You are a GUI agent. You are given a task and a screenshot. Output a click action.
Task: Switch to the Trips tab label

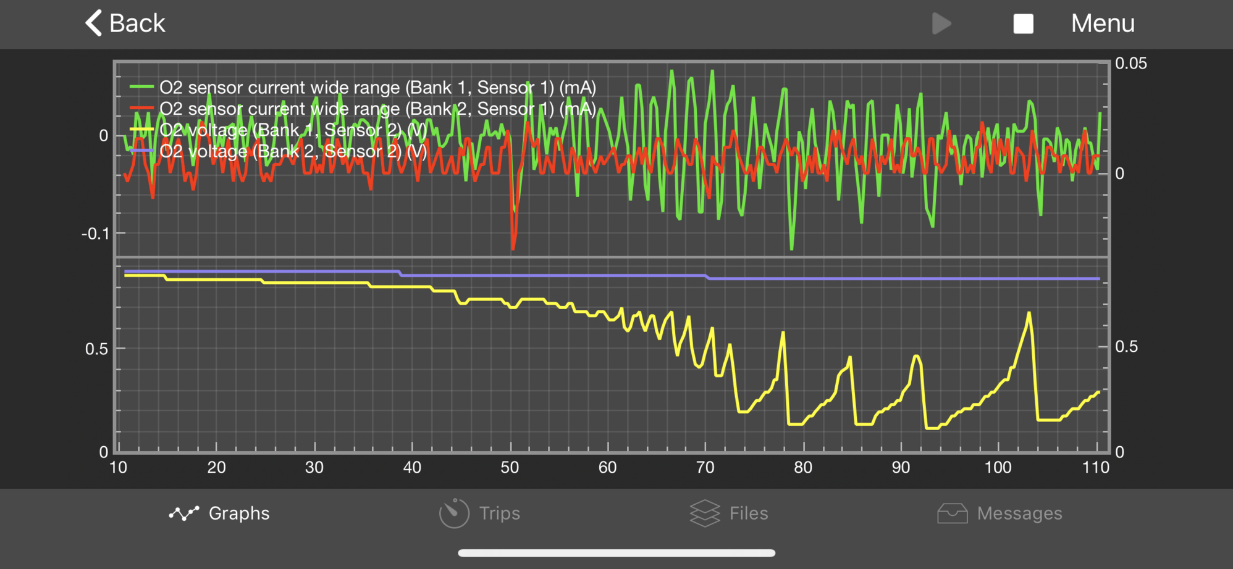click(499, 513)
